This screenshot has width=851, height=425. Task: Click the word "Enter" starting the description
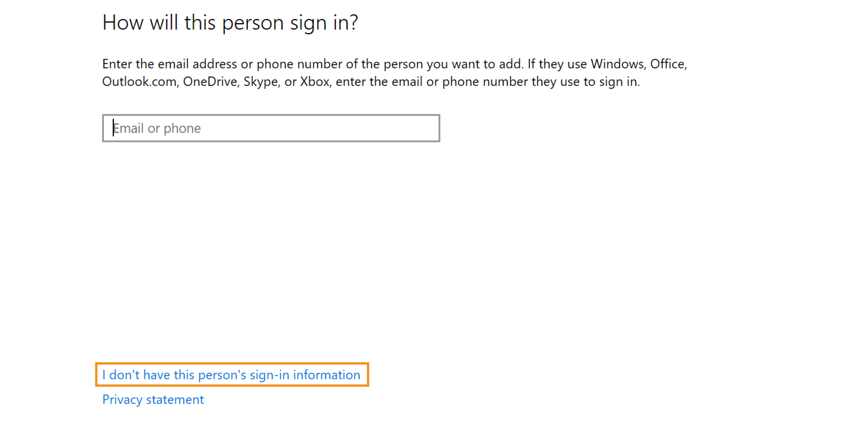tap(117, 64)
